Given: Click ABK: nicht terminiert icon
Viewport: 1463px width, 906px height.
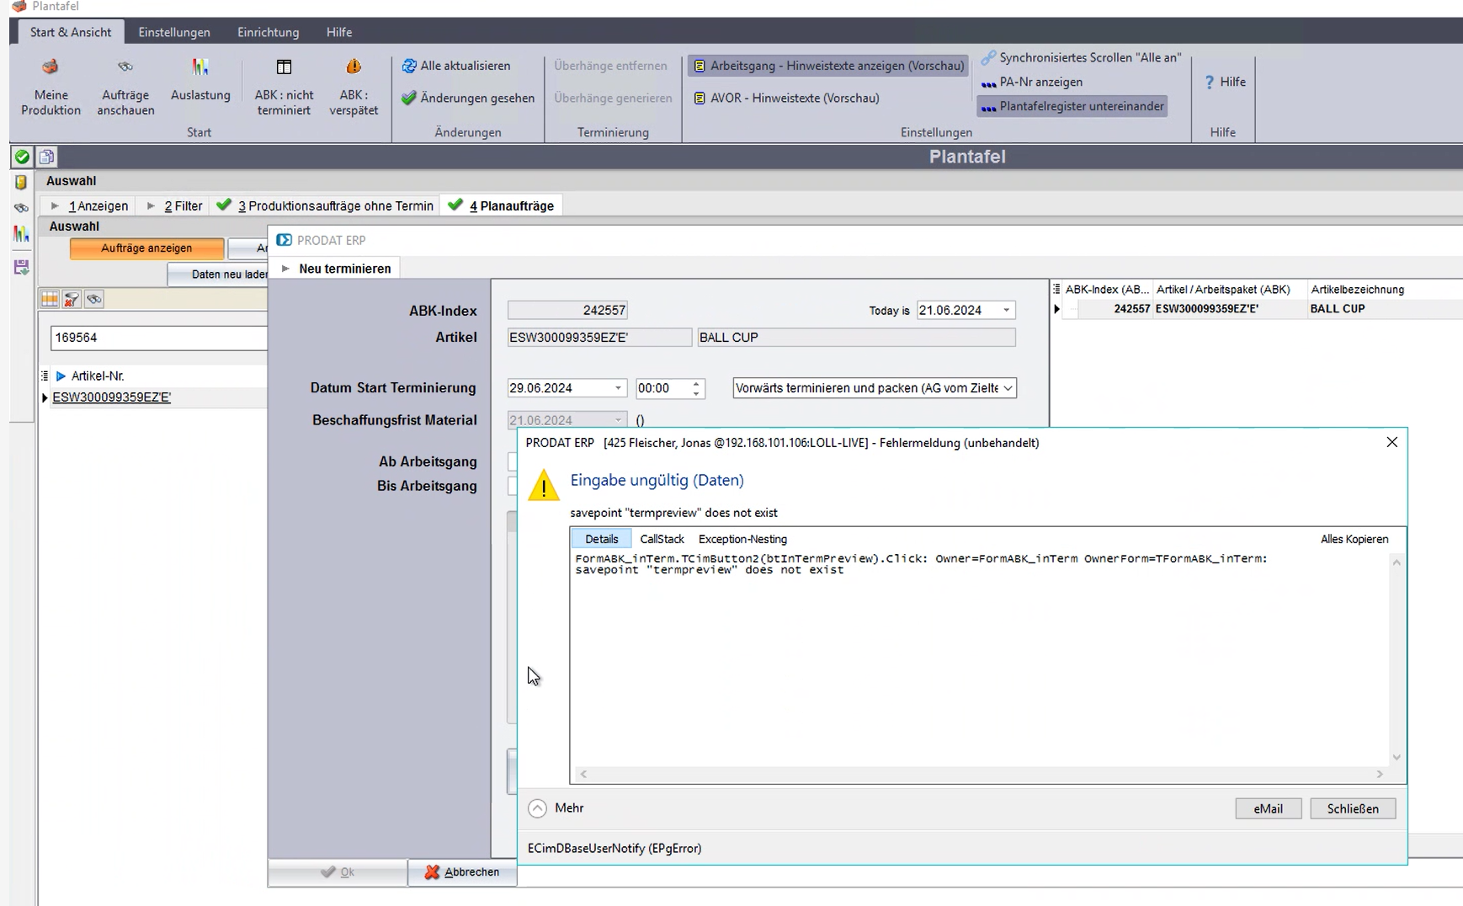Looking at the screenshot, I should 284,67.
